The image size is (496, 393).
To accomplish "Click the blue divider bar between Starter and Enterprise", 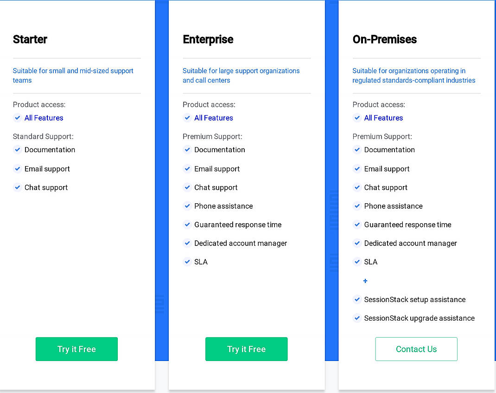I will coord(162,186).
